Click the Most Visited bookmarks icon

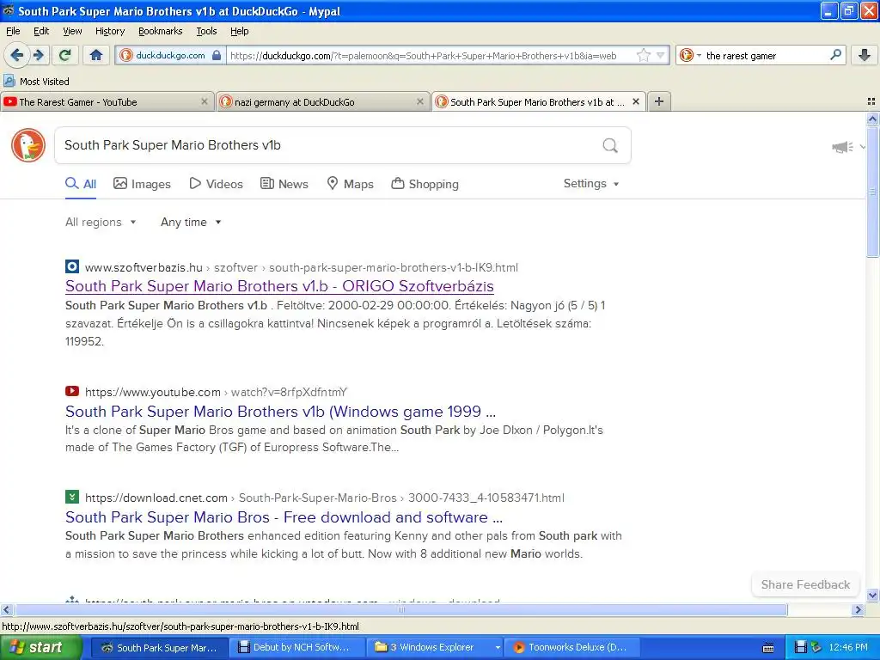pos(9,81)
